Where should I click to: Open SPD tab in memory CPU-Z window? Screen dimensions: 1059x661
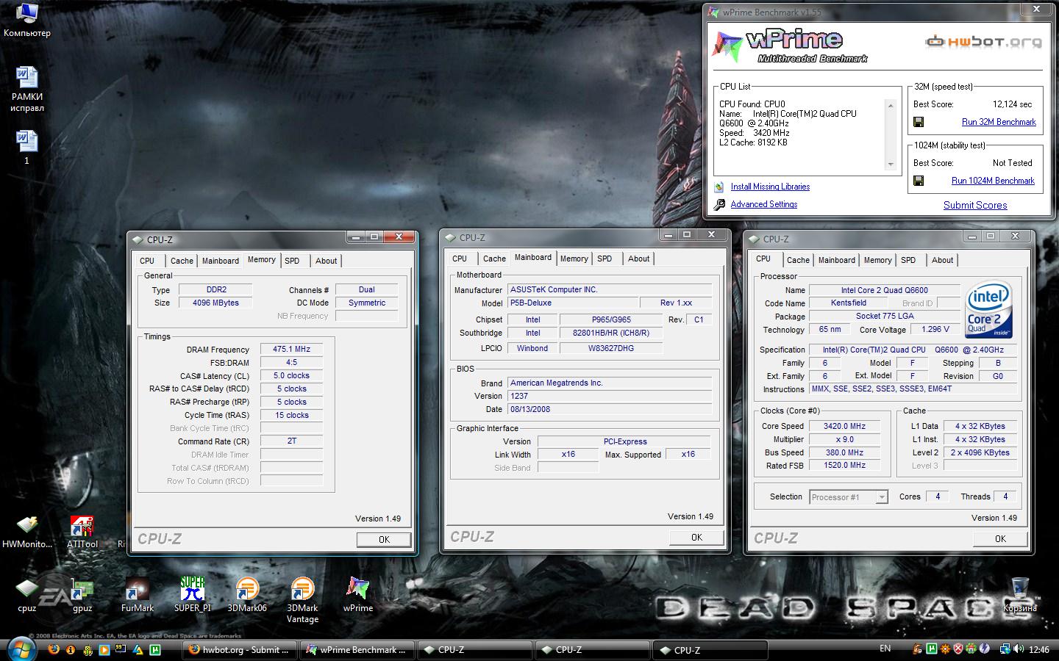tap(292, 261)
